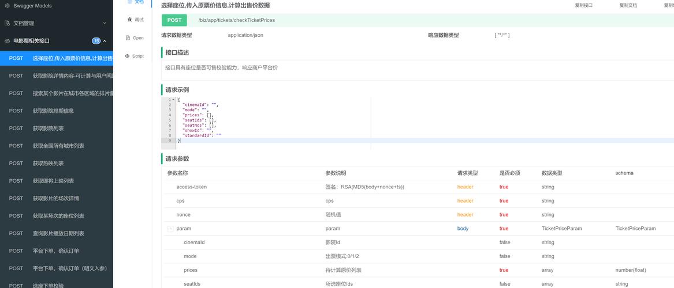Click the cinemaId parameter row name
This screenshot has width=674, height=288.
[194, 242]
